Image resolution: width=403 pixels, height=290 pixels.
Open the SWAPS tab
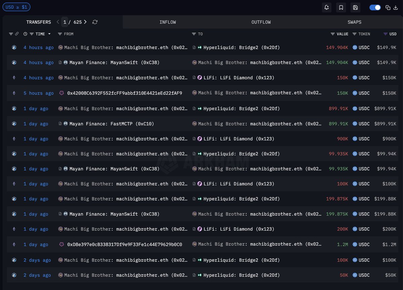pyautogui.click(x=354, y=22)
